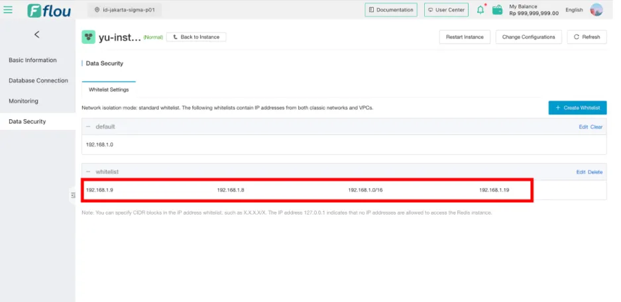This screenshot has height=302, width=621.
Task: Switch to Whitelist Settings tab
Action: pos(109,89)
